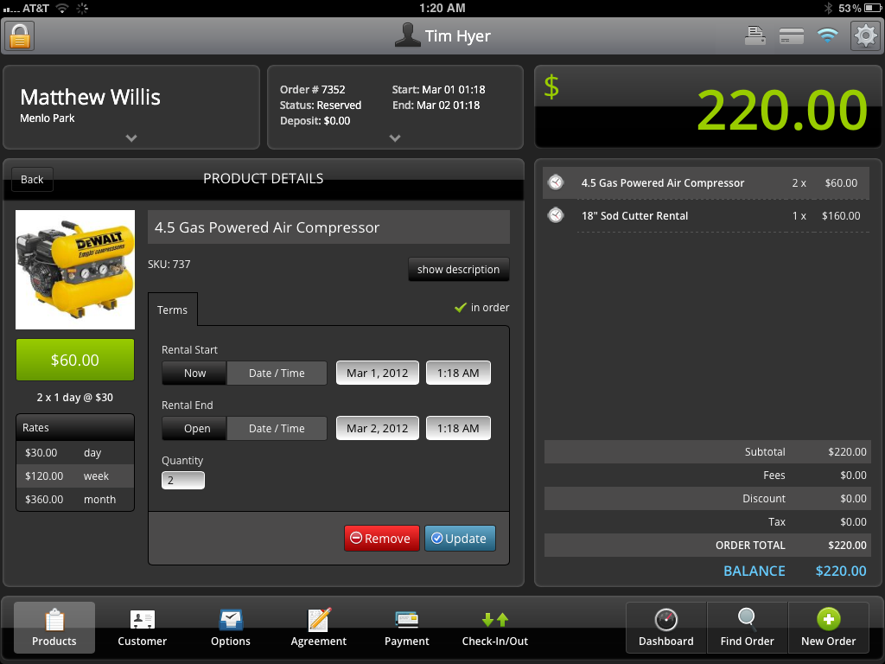The width and height of the screenshot is (885, 664).
Task: Tap the orange lock icon
Action: [20, 36]
